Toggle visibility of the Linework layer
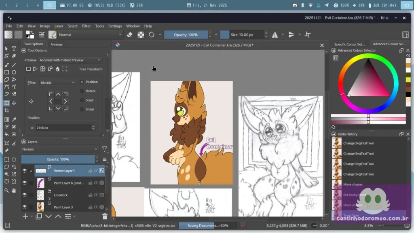 24,195
